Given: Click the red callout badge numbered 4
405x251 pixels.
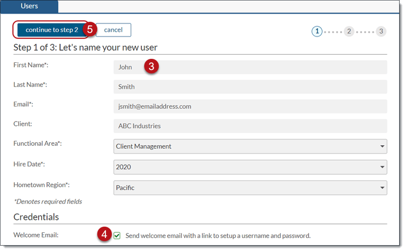Looking at the screenshot, I should [104, 234].
